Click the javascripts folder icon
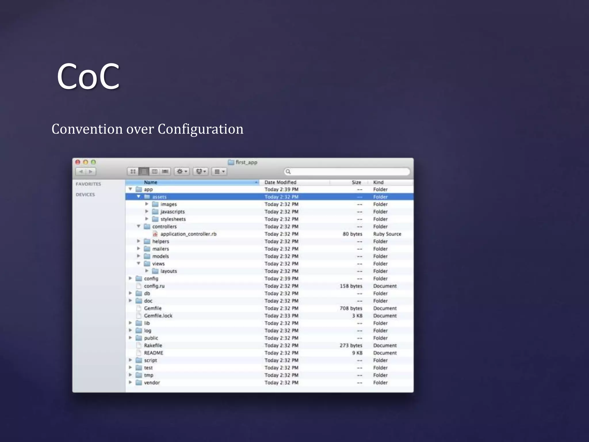Image resolution: width=589 pixels, height=442 pixels. pos(155,212)
